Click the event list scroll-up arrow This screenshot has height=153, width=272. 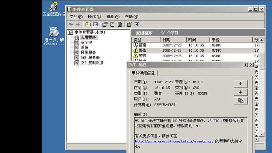262,40
